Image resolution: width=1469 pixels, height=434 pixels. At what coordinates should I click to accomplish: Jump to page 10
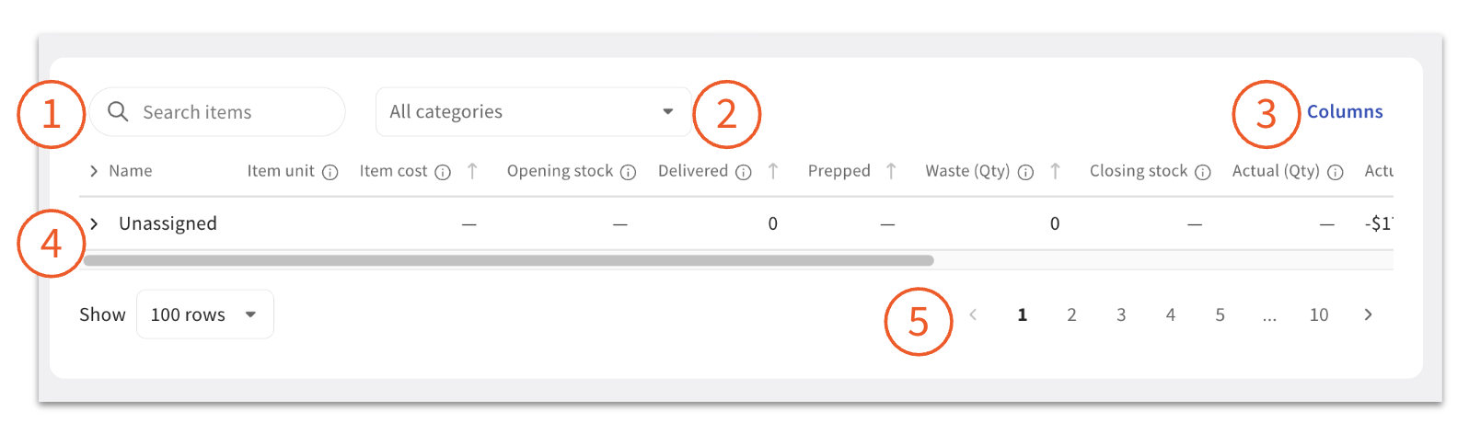pyautogui.click(x=1319, y=314)
